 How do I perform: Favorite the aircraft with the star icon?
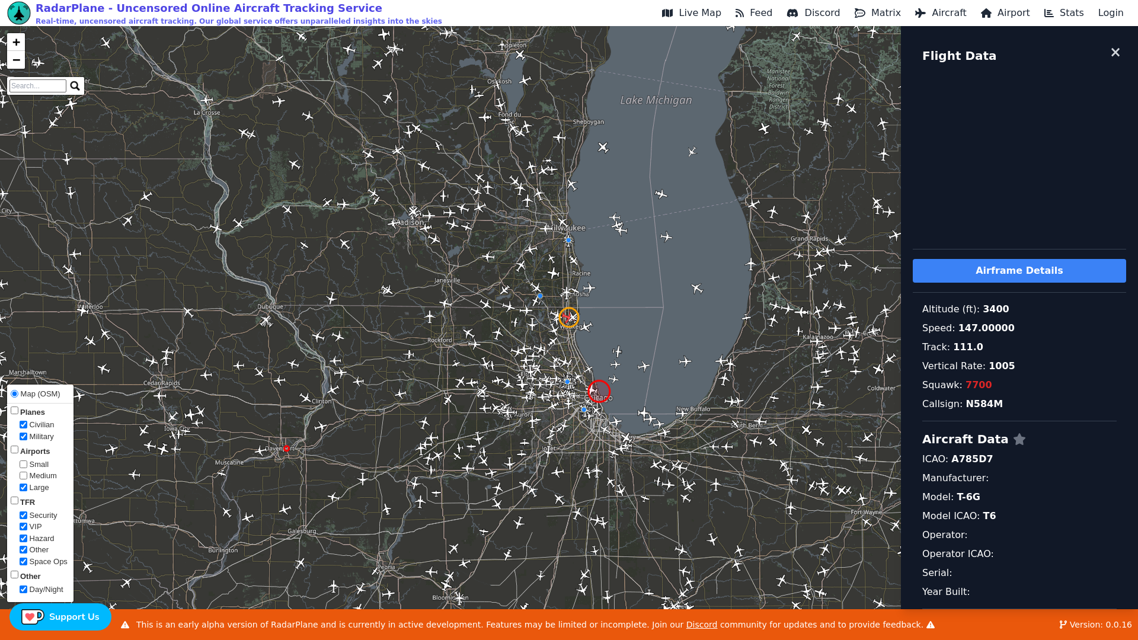[x=1019, y=439]
